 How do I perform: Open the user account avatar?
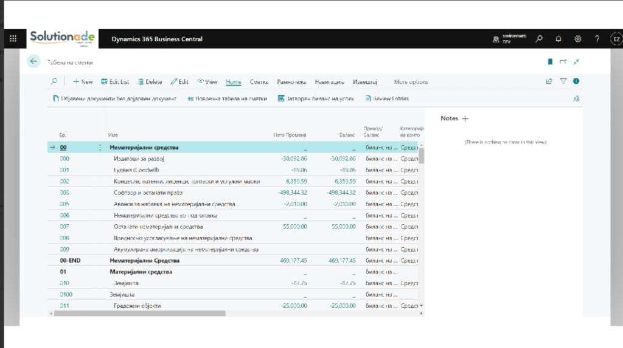coord(616,39)
